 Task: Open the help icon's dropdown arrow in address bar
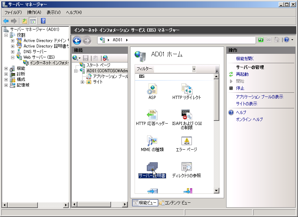(x=292, y=40)
